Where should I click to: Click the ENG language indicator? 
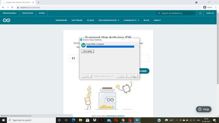(198, 120)
